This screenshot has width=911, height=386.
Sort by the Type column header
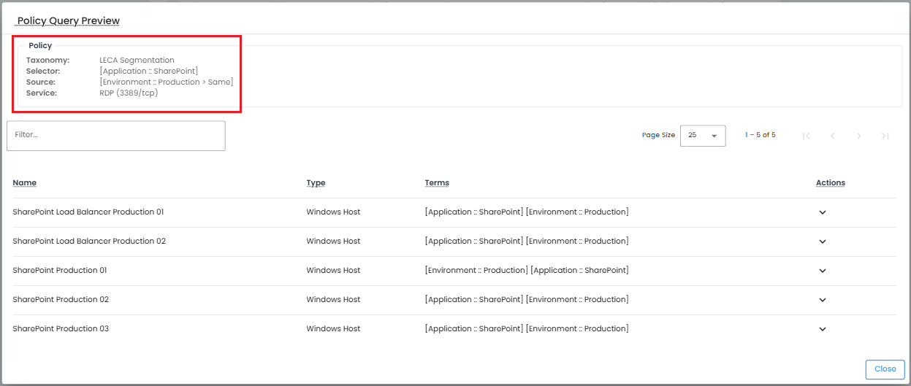coord(316,183)
